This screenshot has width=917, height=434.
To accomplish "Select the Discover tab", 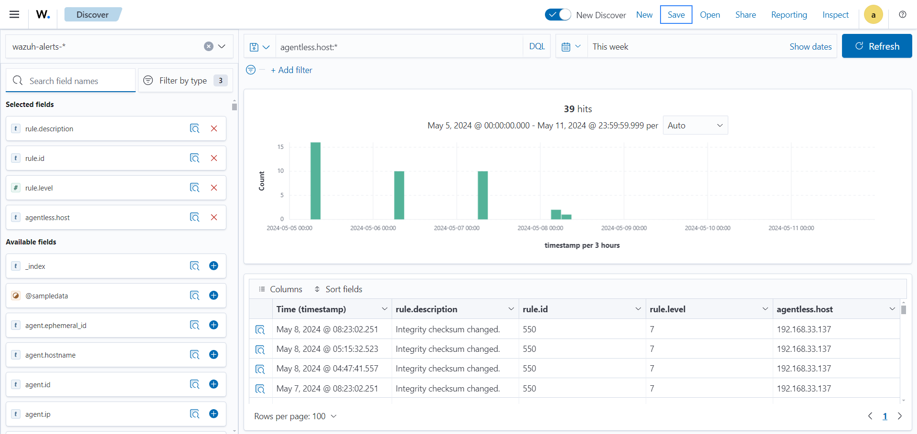I will click(93, 14).
